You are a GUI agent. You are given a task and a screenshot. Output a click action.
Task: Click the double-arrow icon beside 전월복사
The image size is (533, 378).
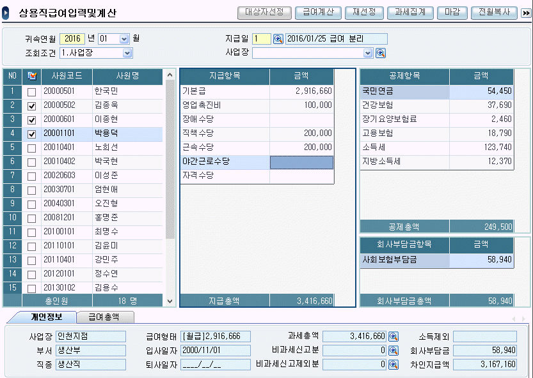click(x=526, y=13)
